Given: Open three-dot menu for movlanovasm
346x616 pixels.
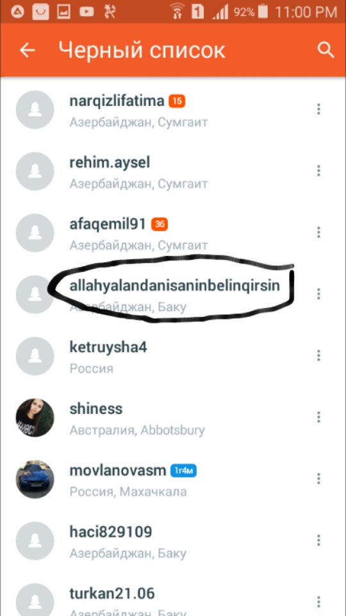Looking at the screenshot, I should 318,479.
